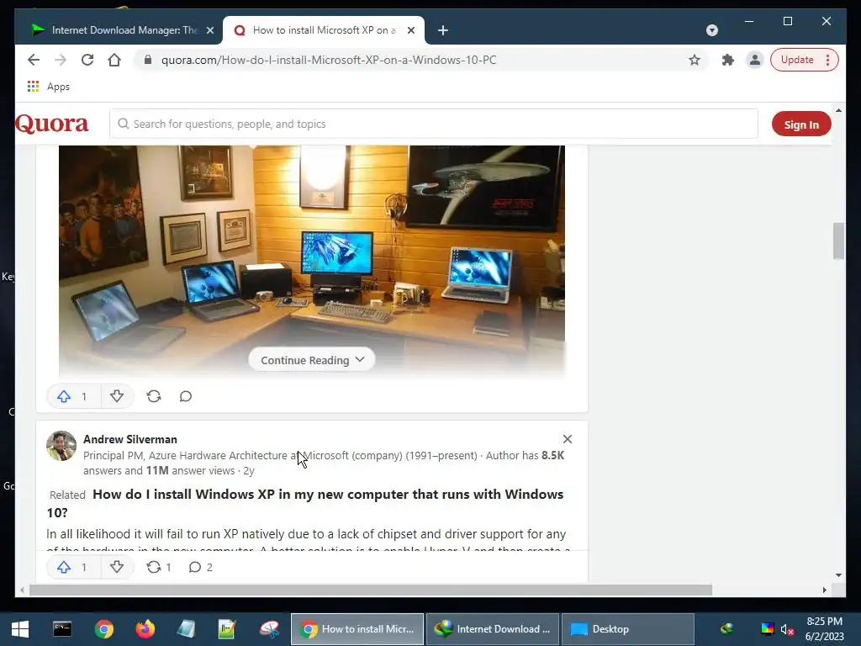The image size is (861, 646).
Task: Click the scroll right arrow at bottom
Action: (824, 590)
